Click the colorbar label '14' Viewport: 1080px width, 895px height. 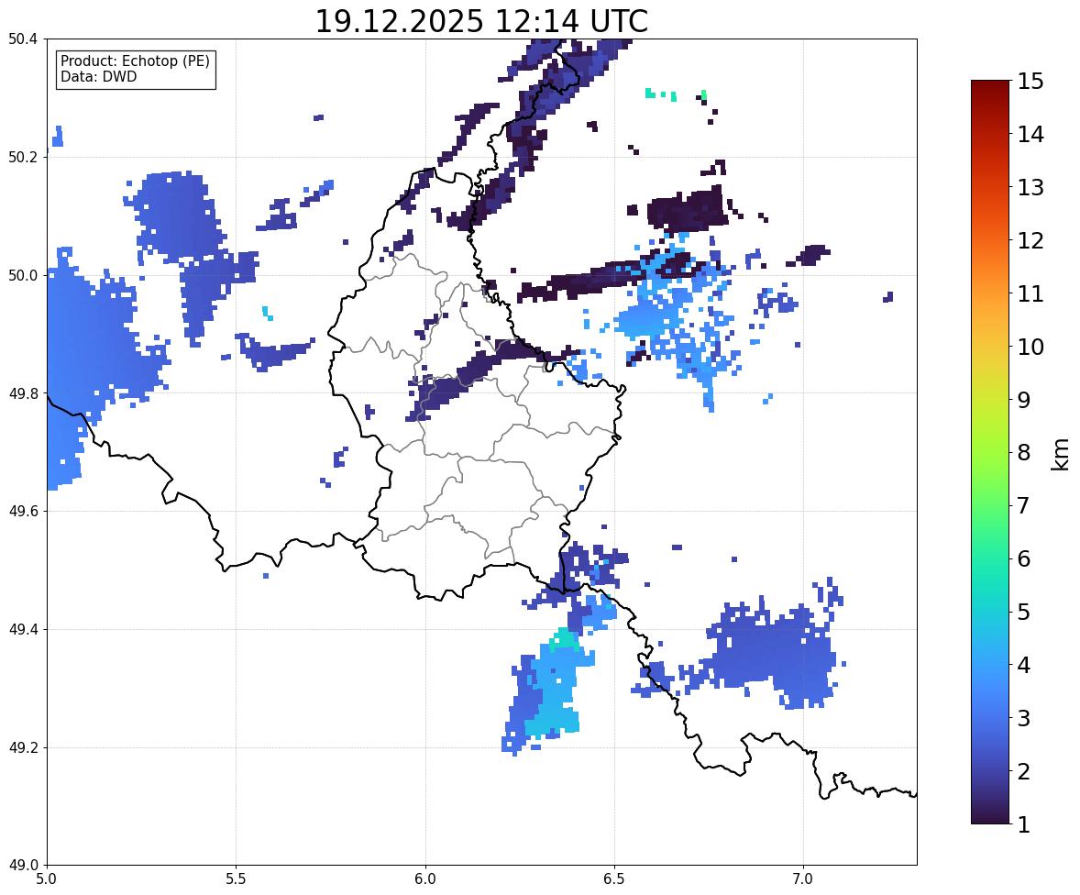point(1030,134)
